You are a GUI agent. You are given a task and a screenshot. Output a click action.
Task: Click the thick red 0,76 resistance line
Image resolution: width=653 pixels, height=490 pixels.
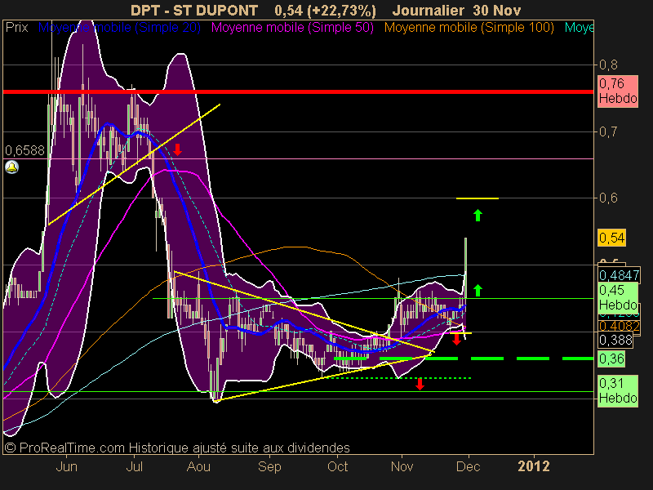[298, 91]
